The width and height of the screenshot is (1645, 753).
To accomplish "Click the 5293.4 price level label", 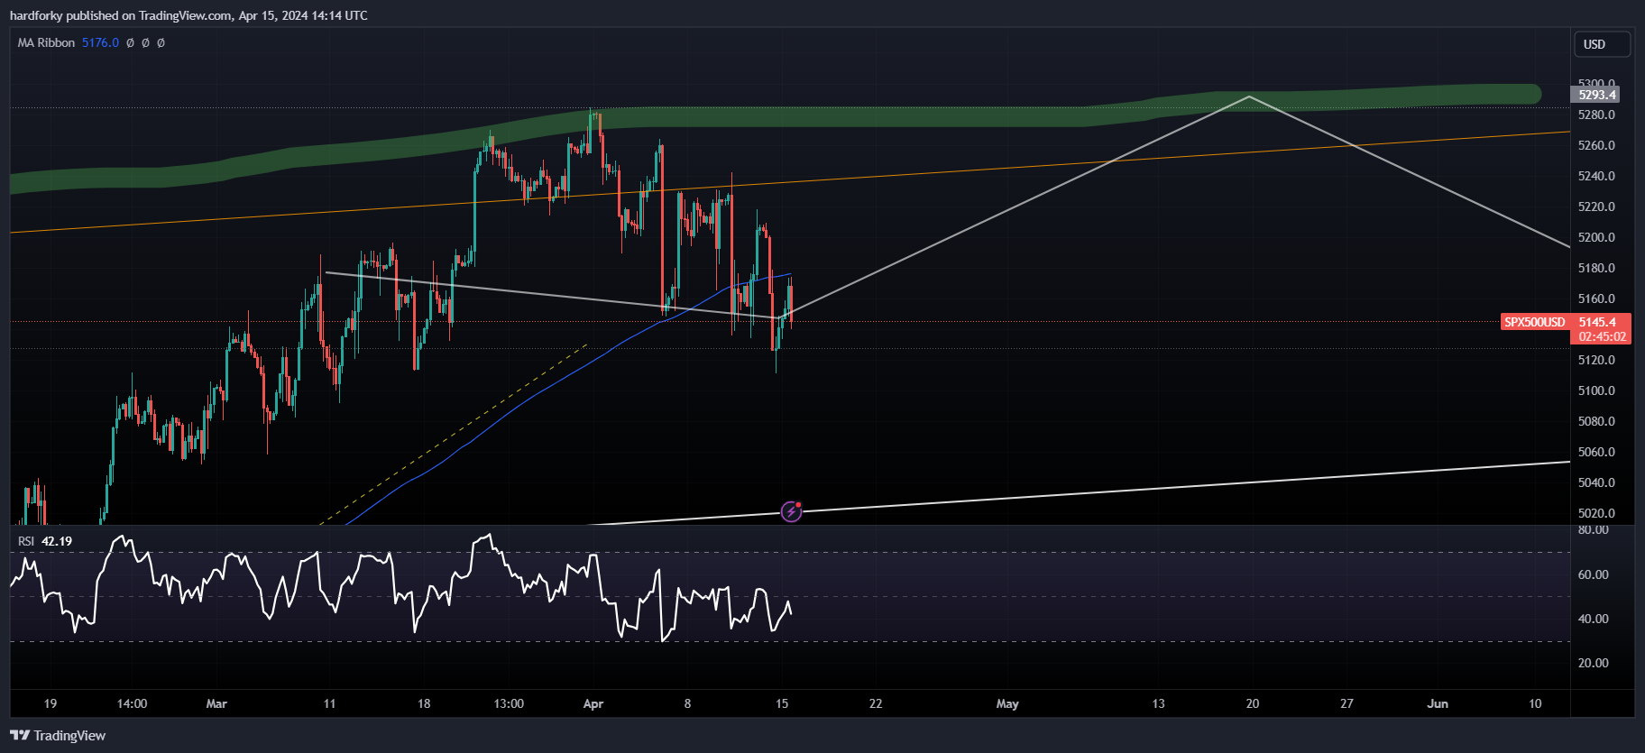I will pyautogui.click(x=1595, y=95).
